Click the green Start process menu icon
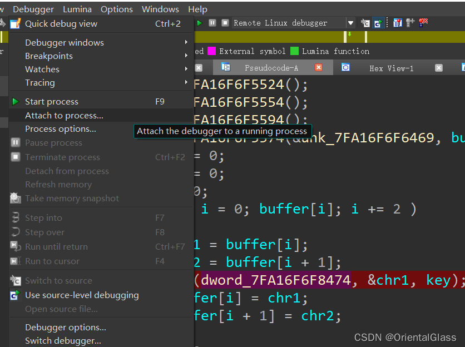Screen dimensions: 465x347 pos(16,102)
